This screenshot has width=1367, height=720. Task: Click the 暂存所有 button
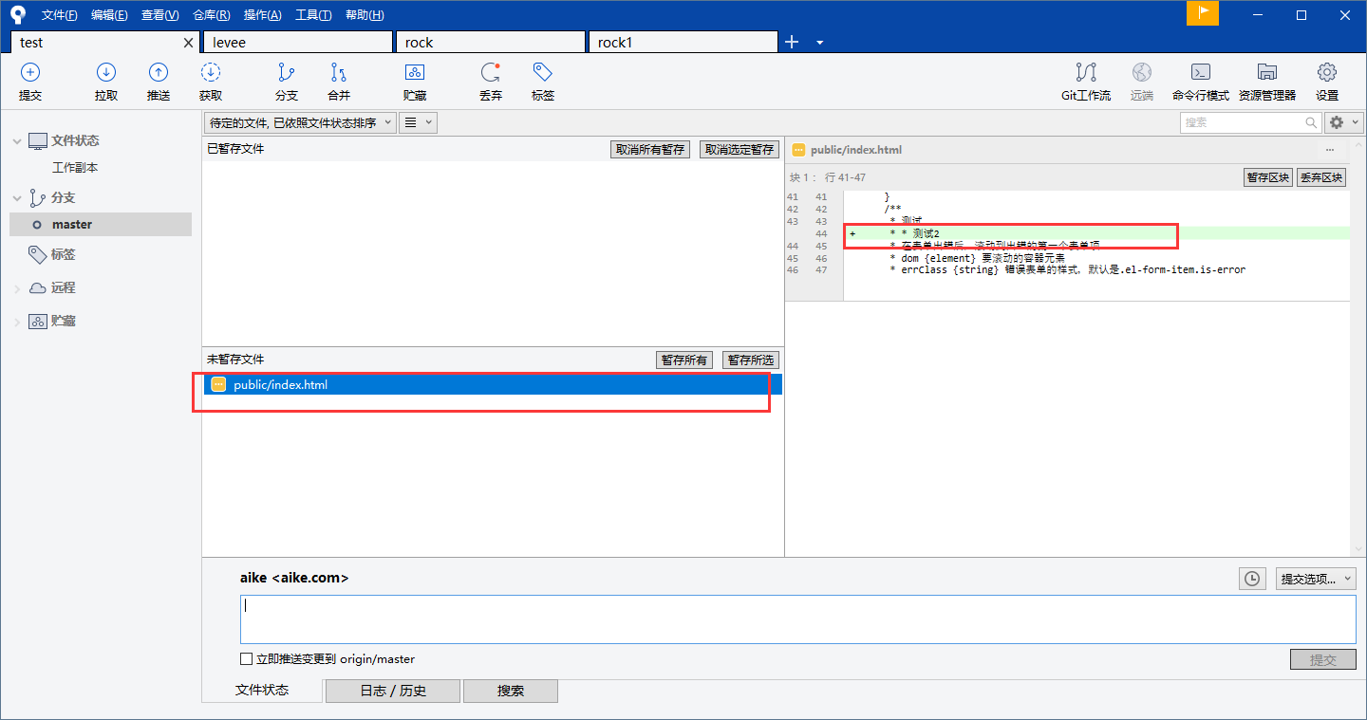pyautogui.click(x=684, y=360)
